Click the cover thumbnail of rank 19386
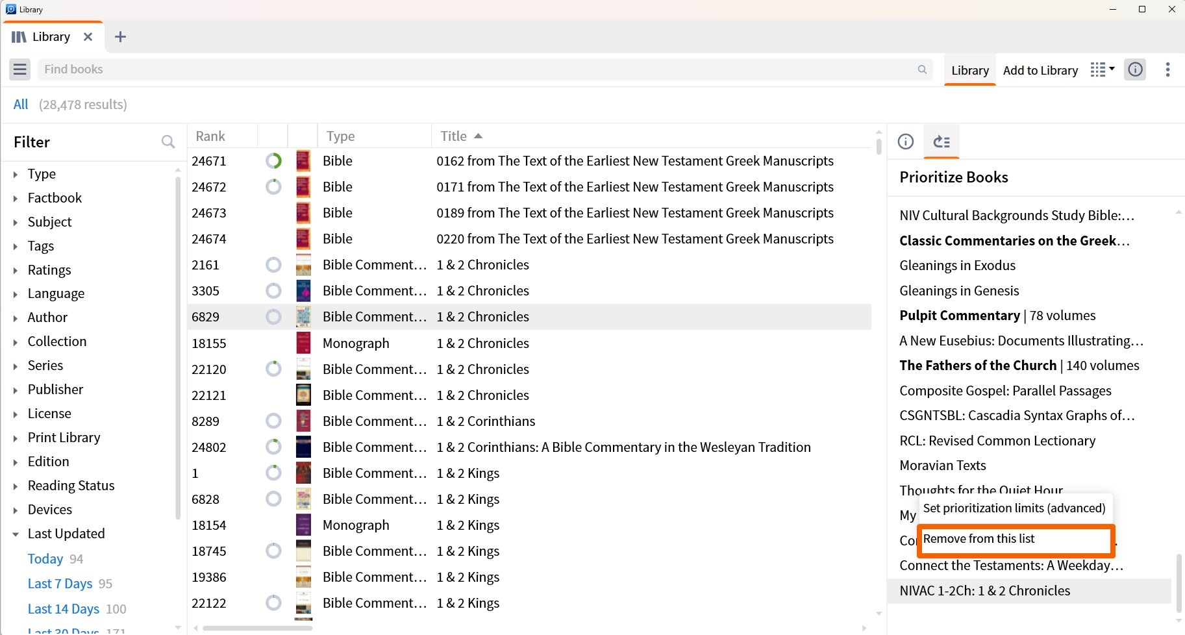 303,577
